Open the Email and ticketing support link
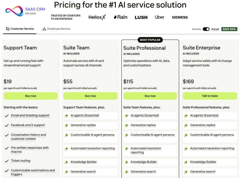Viewport: 240px width, 178px height. click(x=30, y=115)
